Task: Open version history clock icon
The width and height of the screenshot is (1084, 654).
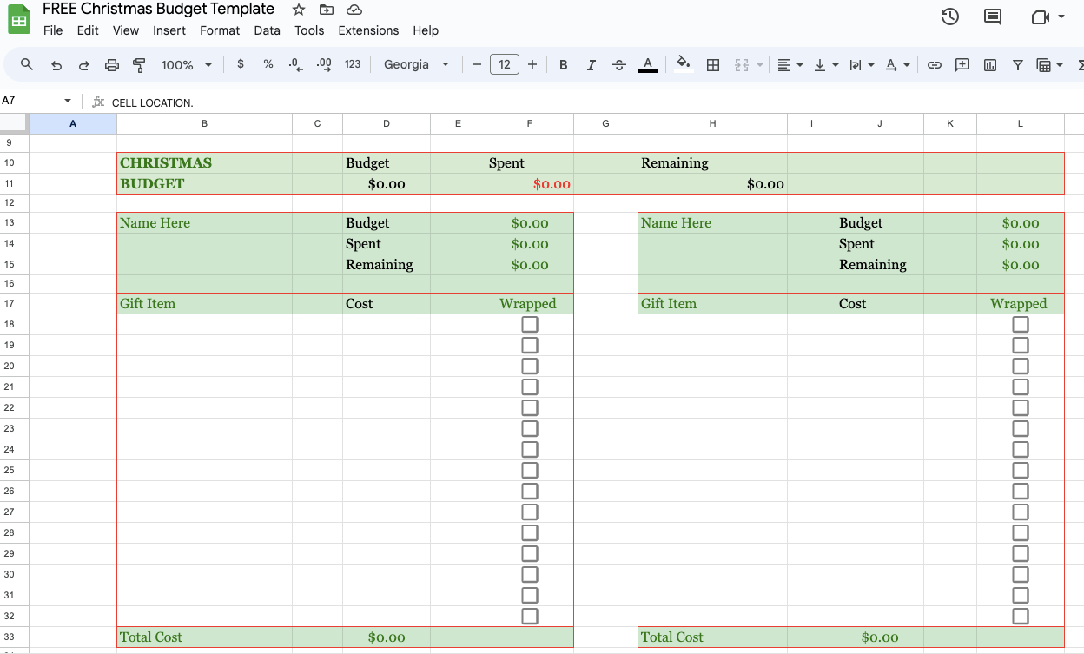Action: [949, 17]
